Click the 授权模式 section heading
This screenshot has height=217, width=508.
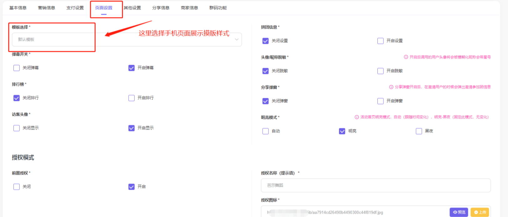(23, 158)
